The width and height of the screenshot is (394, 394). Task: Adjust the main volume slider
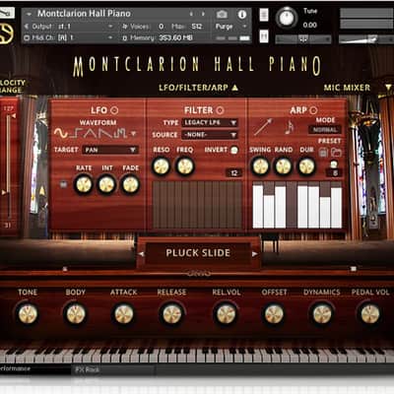[366, 39]
